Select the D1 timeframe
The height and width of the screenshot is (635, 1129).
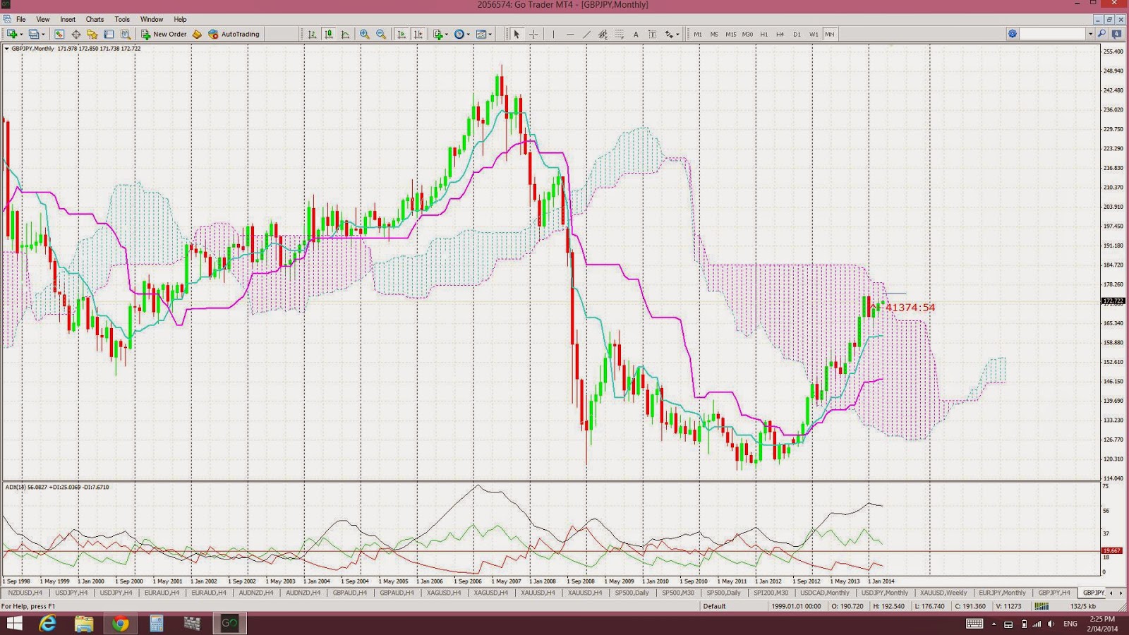click(x=797, y=34)
